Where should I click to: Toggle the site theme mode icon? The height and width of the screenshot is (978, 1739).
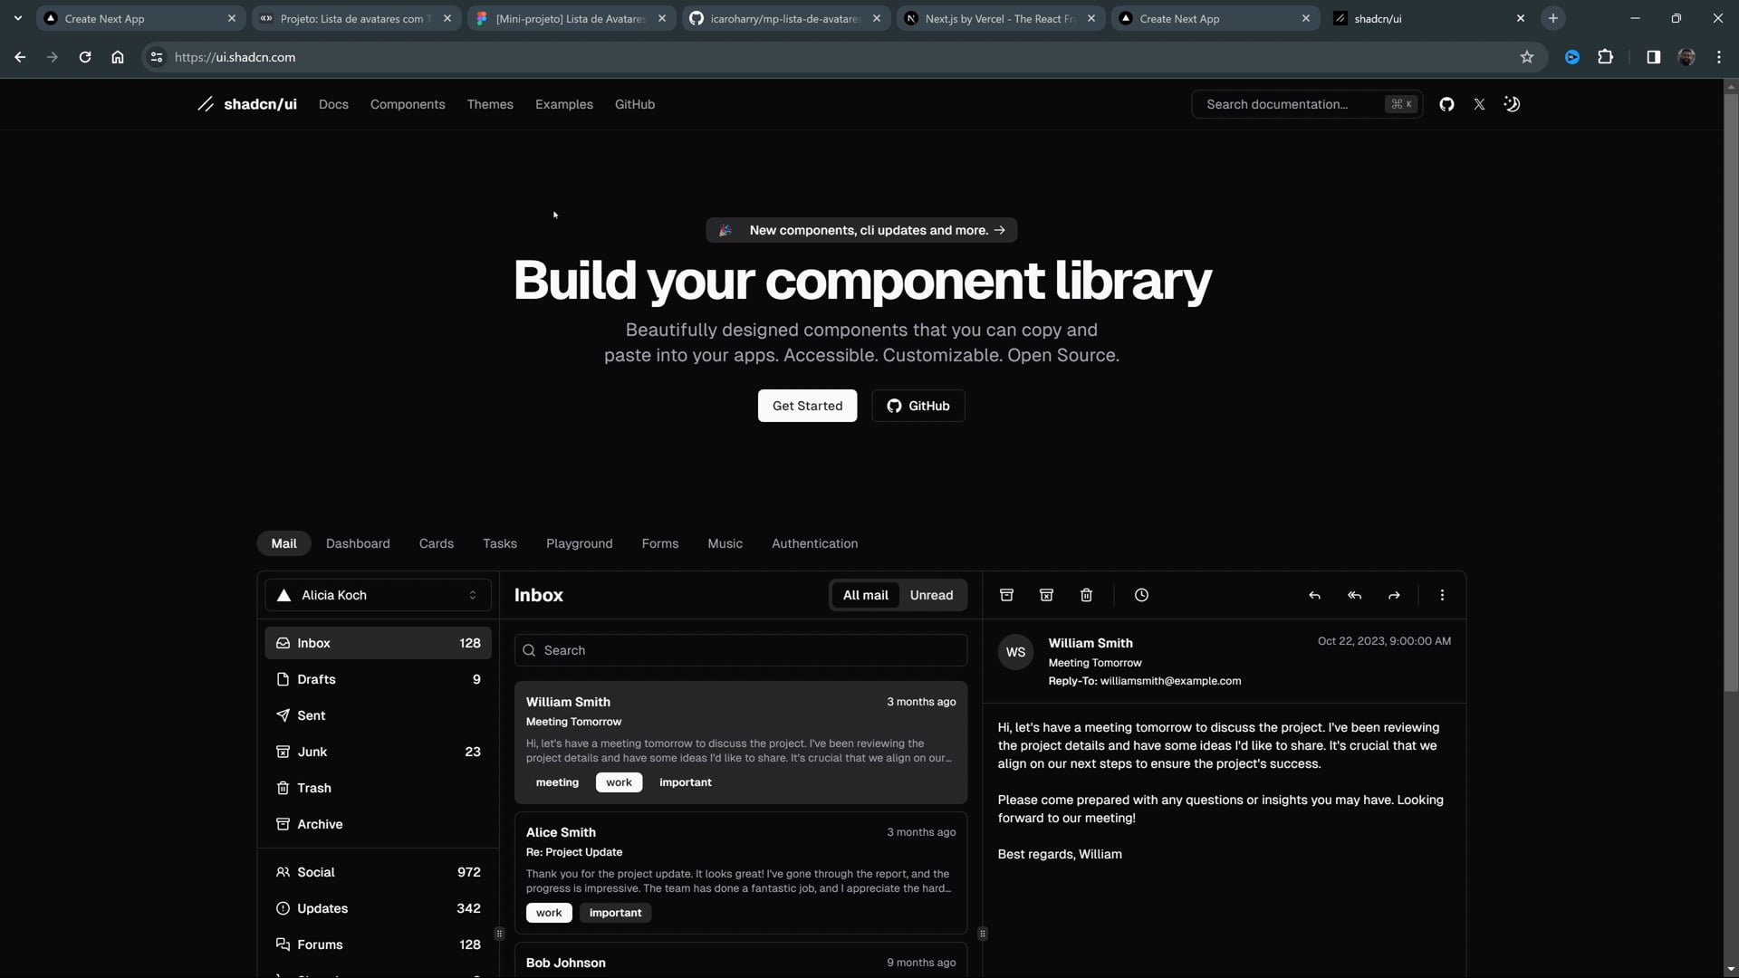[1512, 104]
